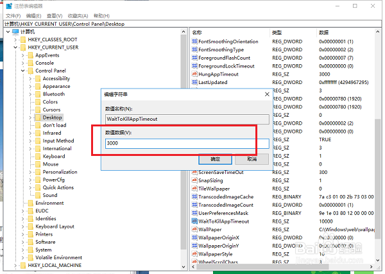The height and width of the screenshot is (274, 385).
Task: Click the 类型 column header
Action: pyautogui.click(x=293, y=33)
